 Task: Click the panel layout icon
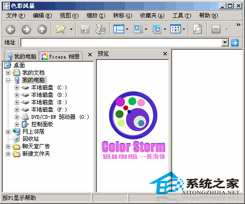pos(119,29)
